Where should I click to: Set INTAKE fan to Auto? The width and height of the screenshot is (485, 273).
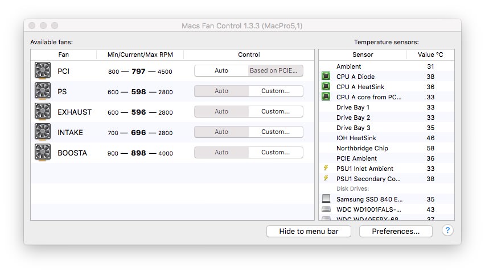pyautogui.click(x=221, y=132)
